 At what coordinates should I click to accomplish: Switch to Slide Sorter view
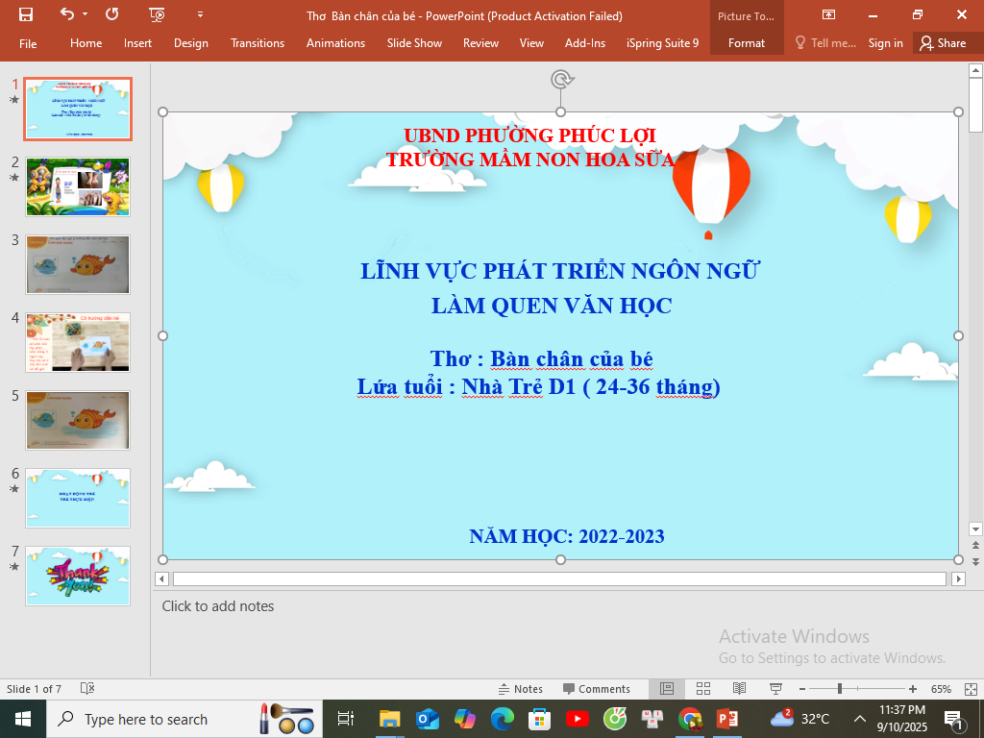click(x=702, y=689)
